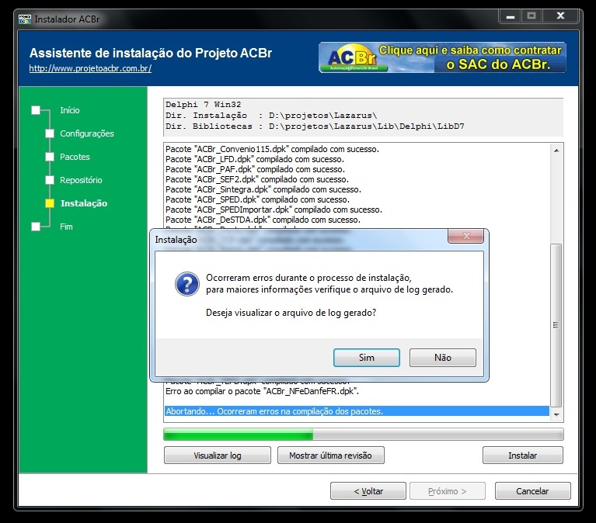This screenshot has width=596, height=523.
Task: Minimize the Instalador ACBr window
Action: 510,16
